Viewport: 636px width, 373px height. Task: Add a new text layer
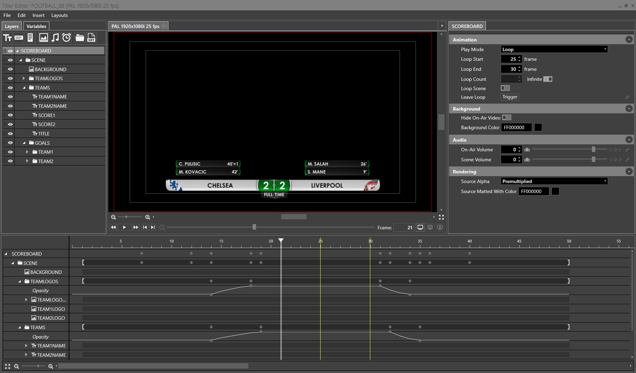point(7,38)
